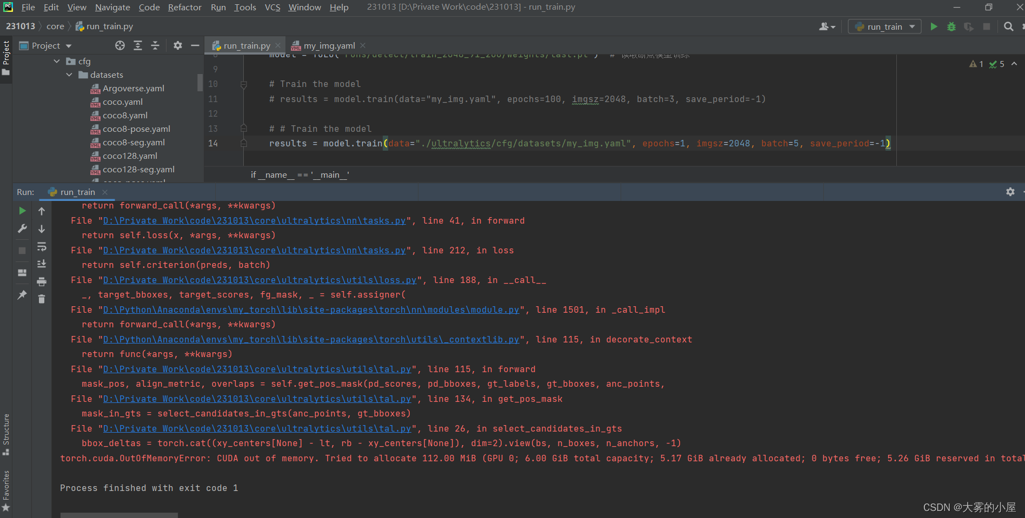Toggle scroll to end of console
1025x518 pixels.
coord(42,264)
